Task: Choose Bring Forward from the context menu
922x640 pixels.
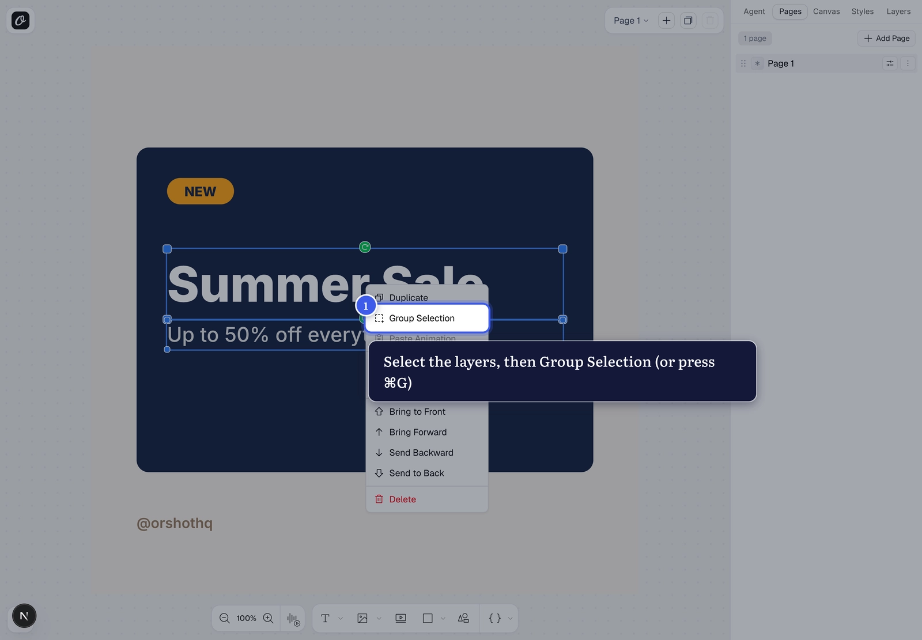Action: click(x=427, y=432)
